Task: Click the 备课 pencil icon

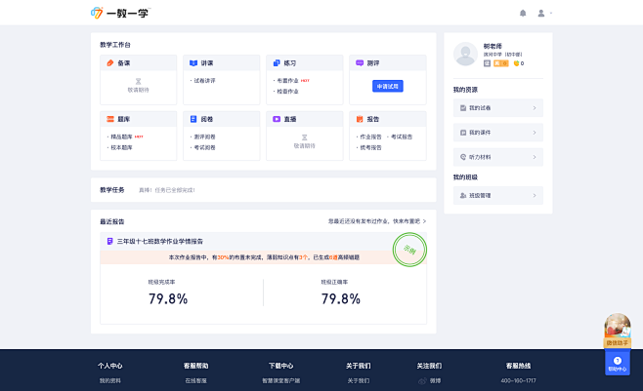Action: (x=110, y=63)
